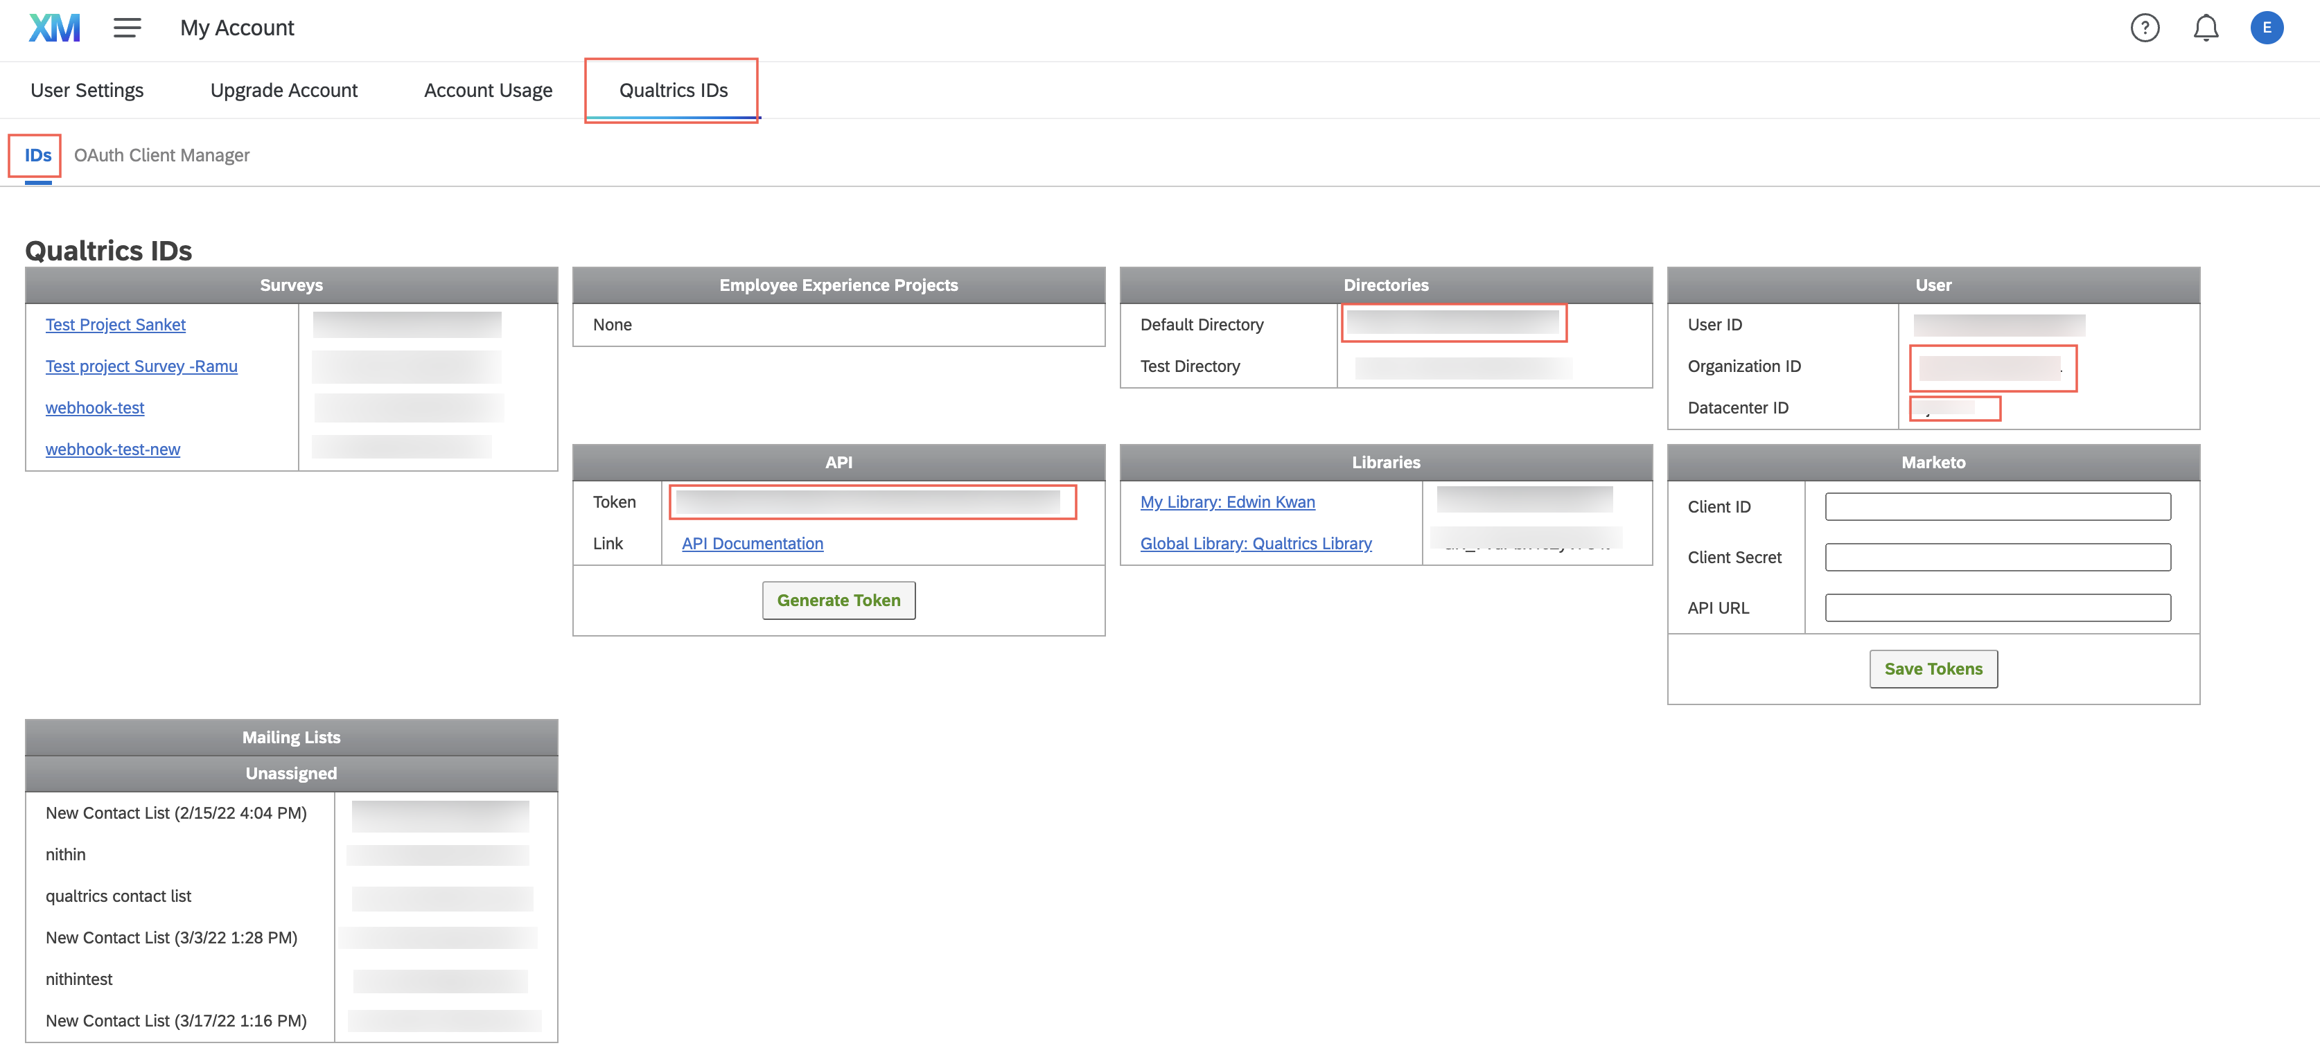Click 'None' under Employee Experience Projects

click(611, 324)
